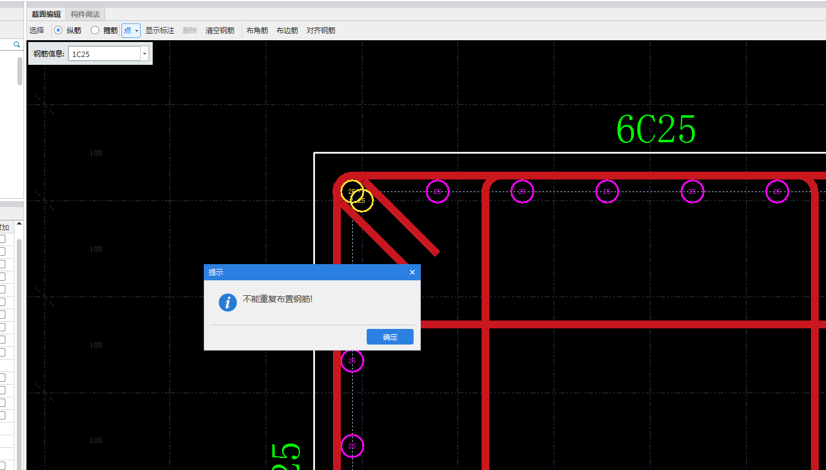Close the 提示 dialog with X
Viewport: 826px width, 470px height.
[412, 273]
